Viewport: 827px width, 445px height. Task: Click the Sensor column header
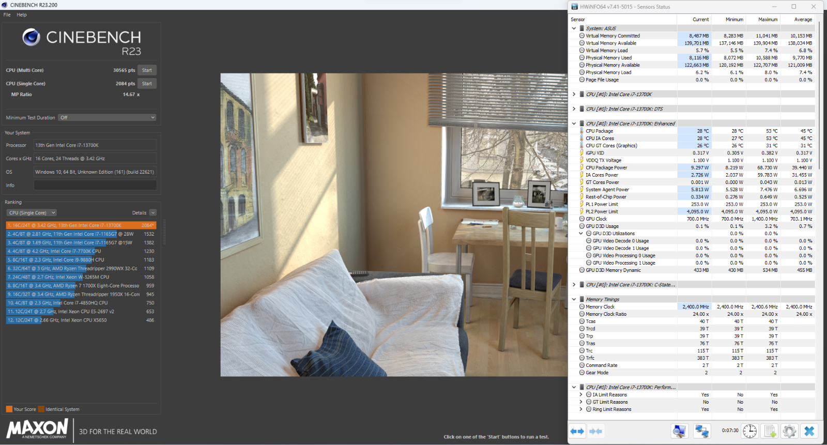(623, 20)
